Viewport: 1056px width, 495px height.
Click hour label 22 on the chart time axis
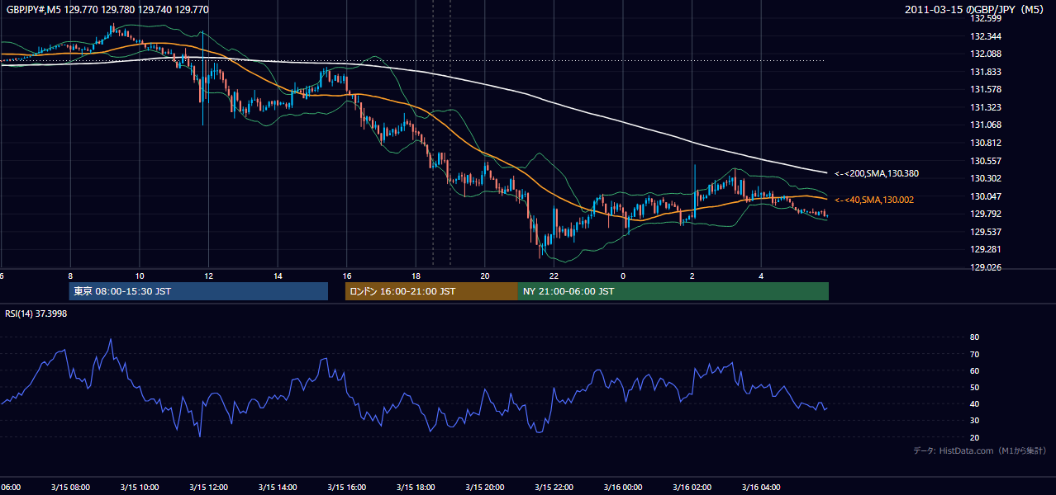pyautogui.click(x=554, y=276)
